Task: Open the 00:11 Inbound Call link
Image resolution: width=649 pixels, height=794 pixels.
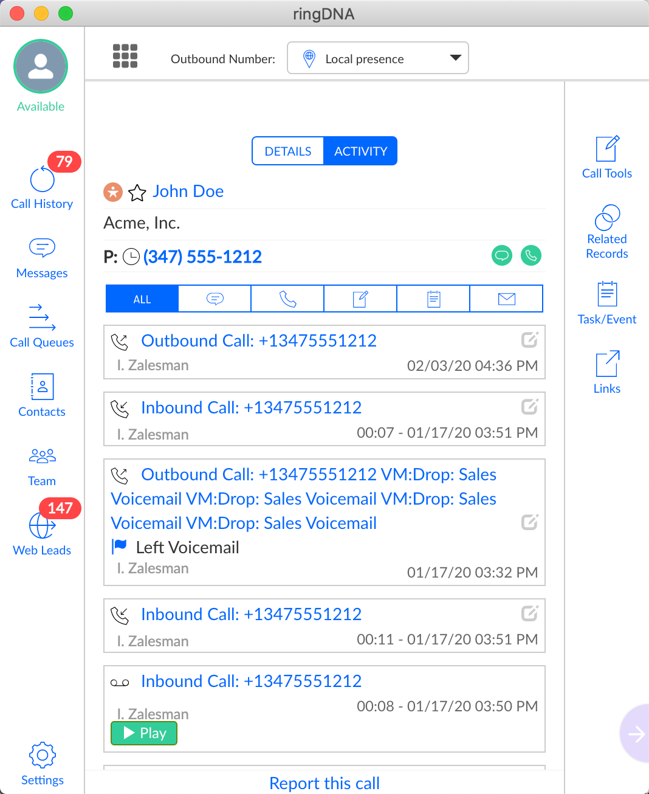Action: 252,614
